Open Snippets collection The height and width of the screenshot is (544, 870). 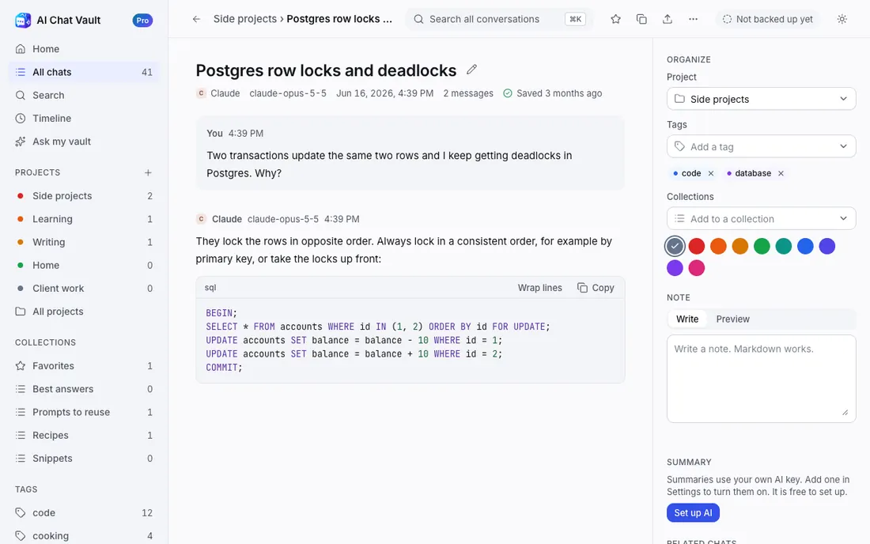tap(84, 459)
